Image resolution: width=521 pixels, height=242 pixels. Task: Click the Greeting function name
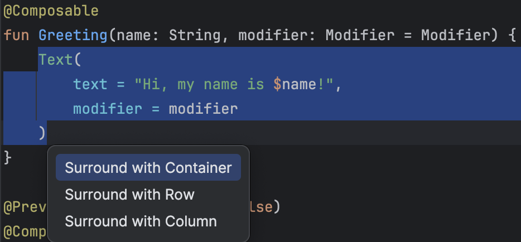pyautogui.click(x=73, y=36)
